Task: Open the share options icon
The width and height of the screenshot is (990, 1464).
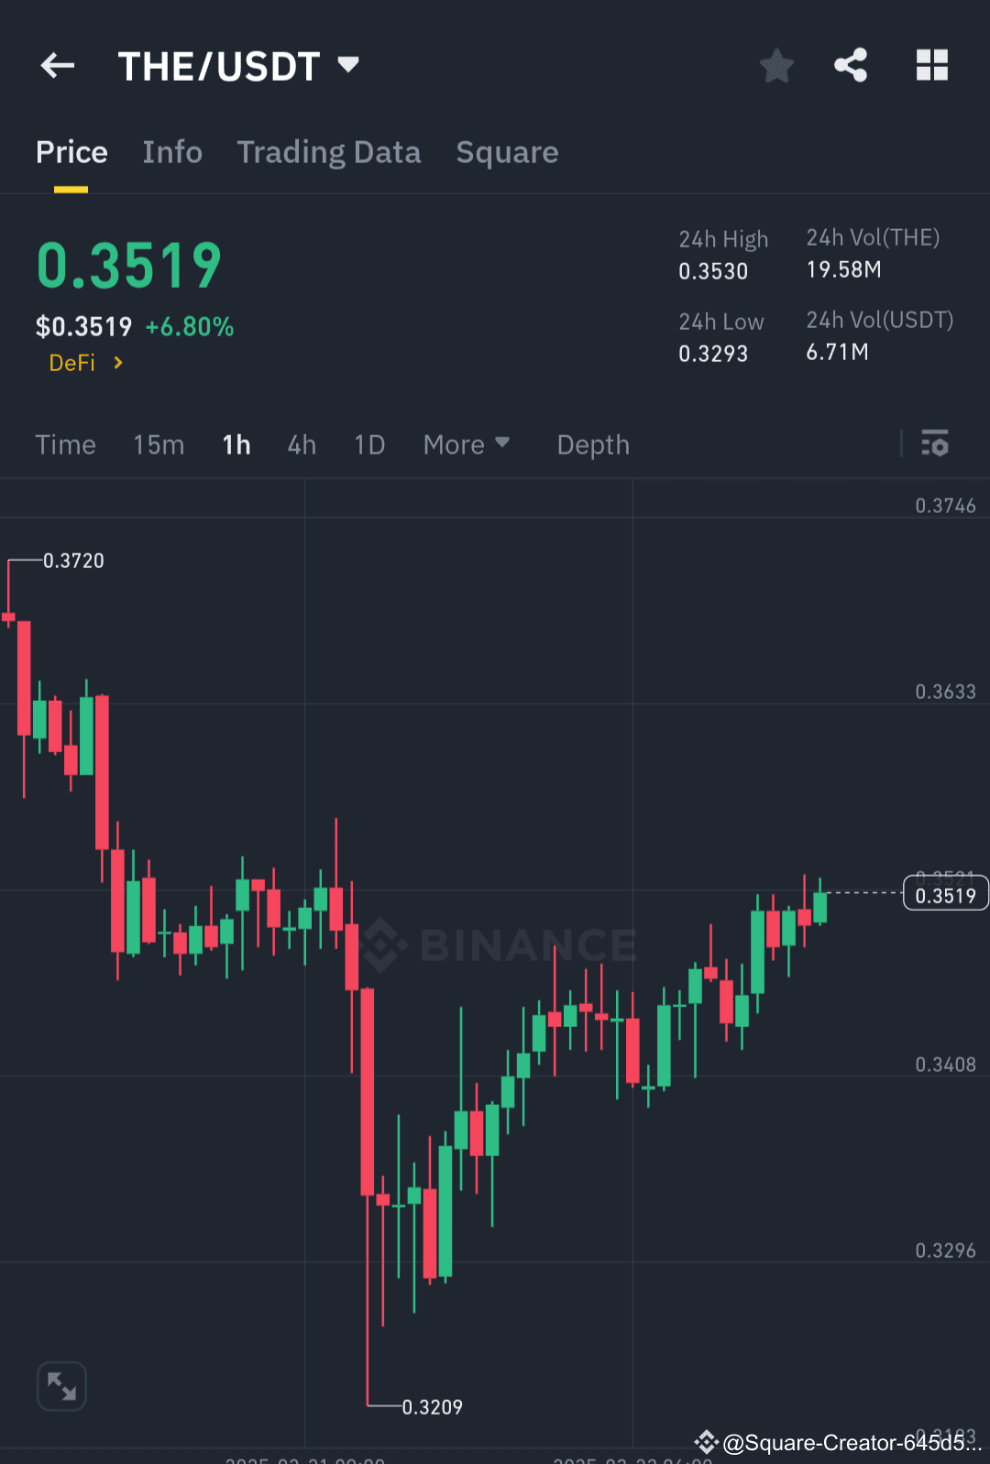Action: click(851, 65)
